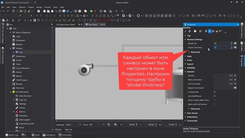
Task: Click the green play start-runtime icon
Action: 91,11
